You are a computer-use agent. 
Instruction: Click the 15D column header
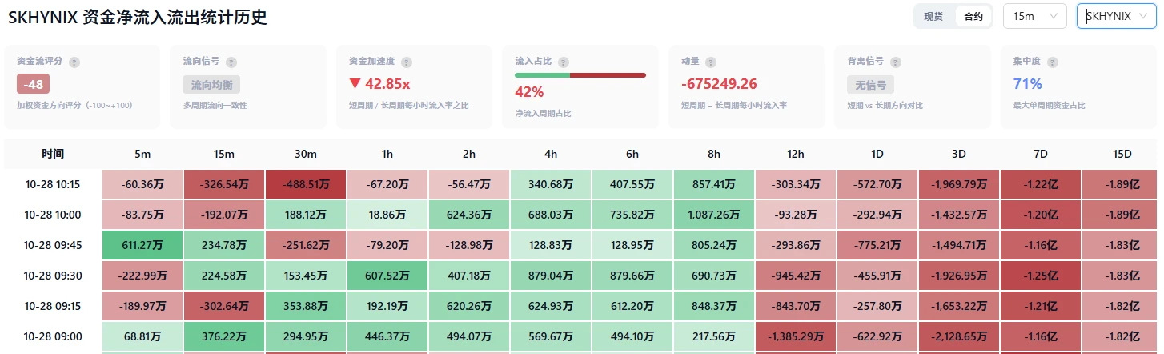tap(1122, 154)
